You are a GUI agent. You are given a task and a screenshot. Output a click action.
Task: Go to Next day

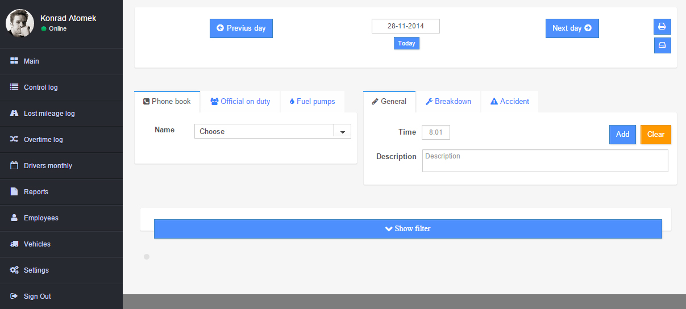pos(572,28)
